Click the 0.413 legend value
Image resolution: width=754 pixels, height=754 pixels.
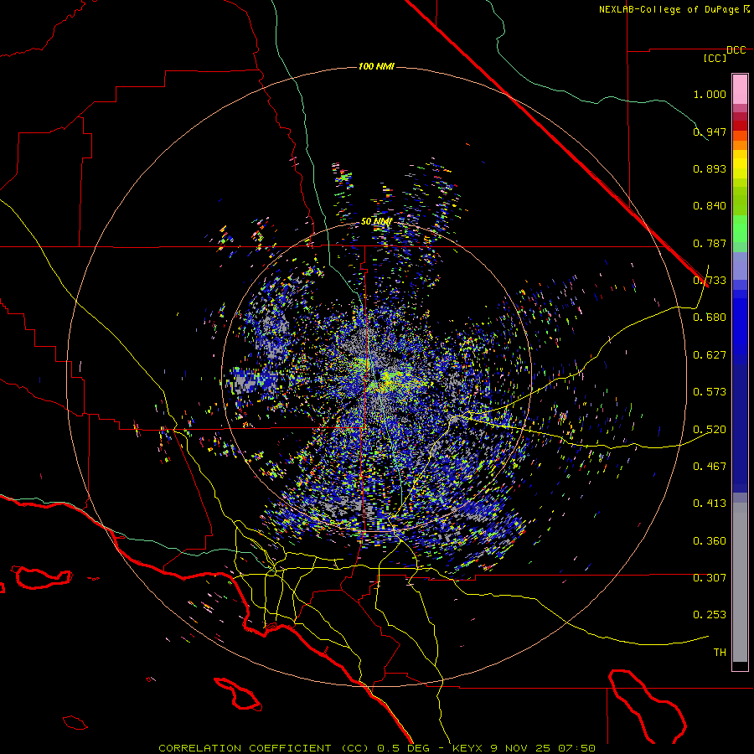pyautogui.click(x=710, y=504)
